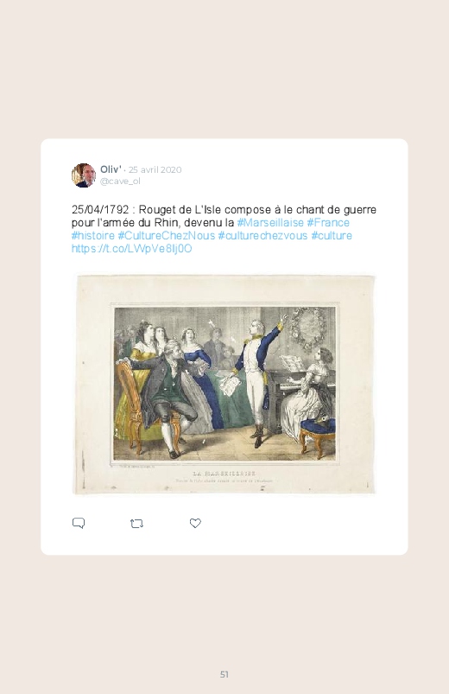This screenshot has height=694, width=449.
Task: Open the #France hashtag
Action: tap(328, 223)
